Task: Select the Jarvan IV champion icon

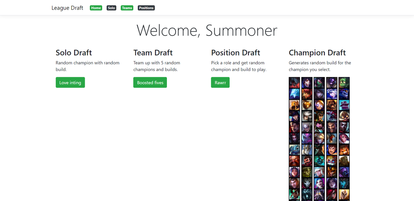Action: (332, 172)
